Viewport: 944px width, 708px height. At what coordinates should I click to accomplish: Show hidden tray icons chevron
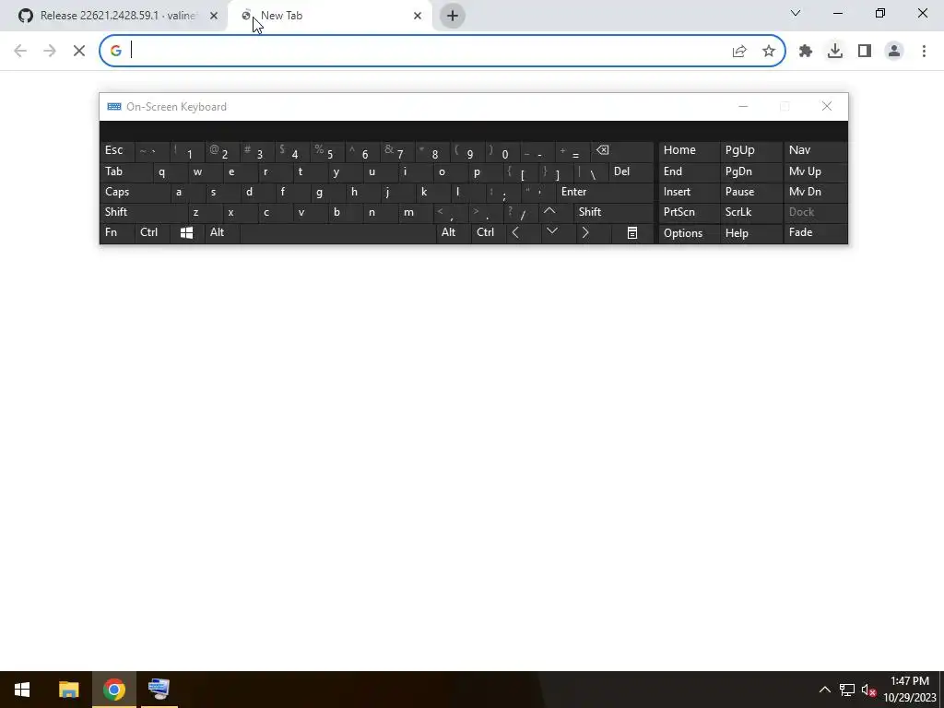[x=825, y=690]
